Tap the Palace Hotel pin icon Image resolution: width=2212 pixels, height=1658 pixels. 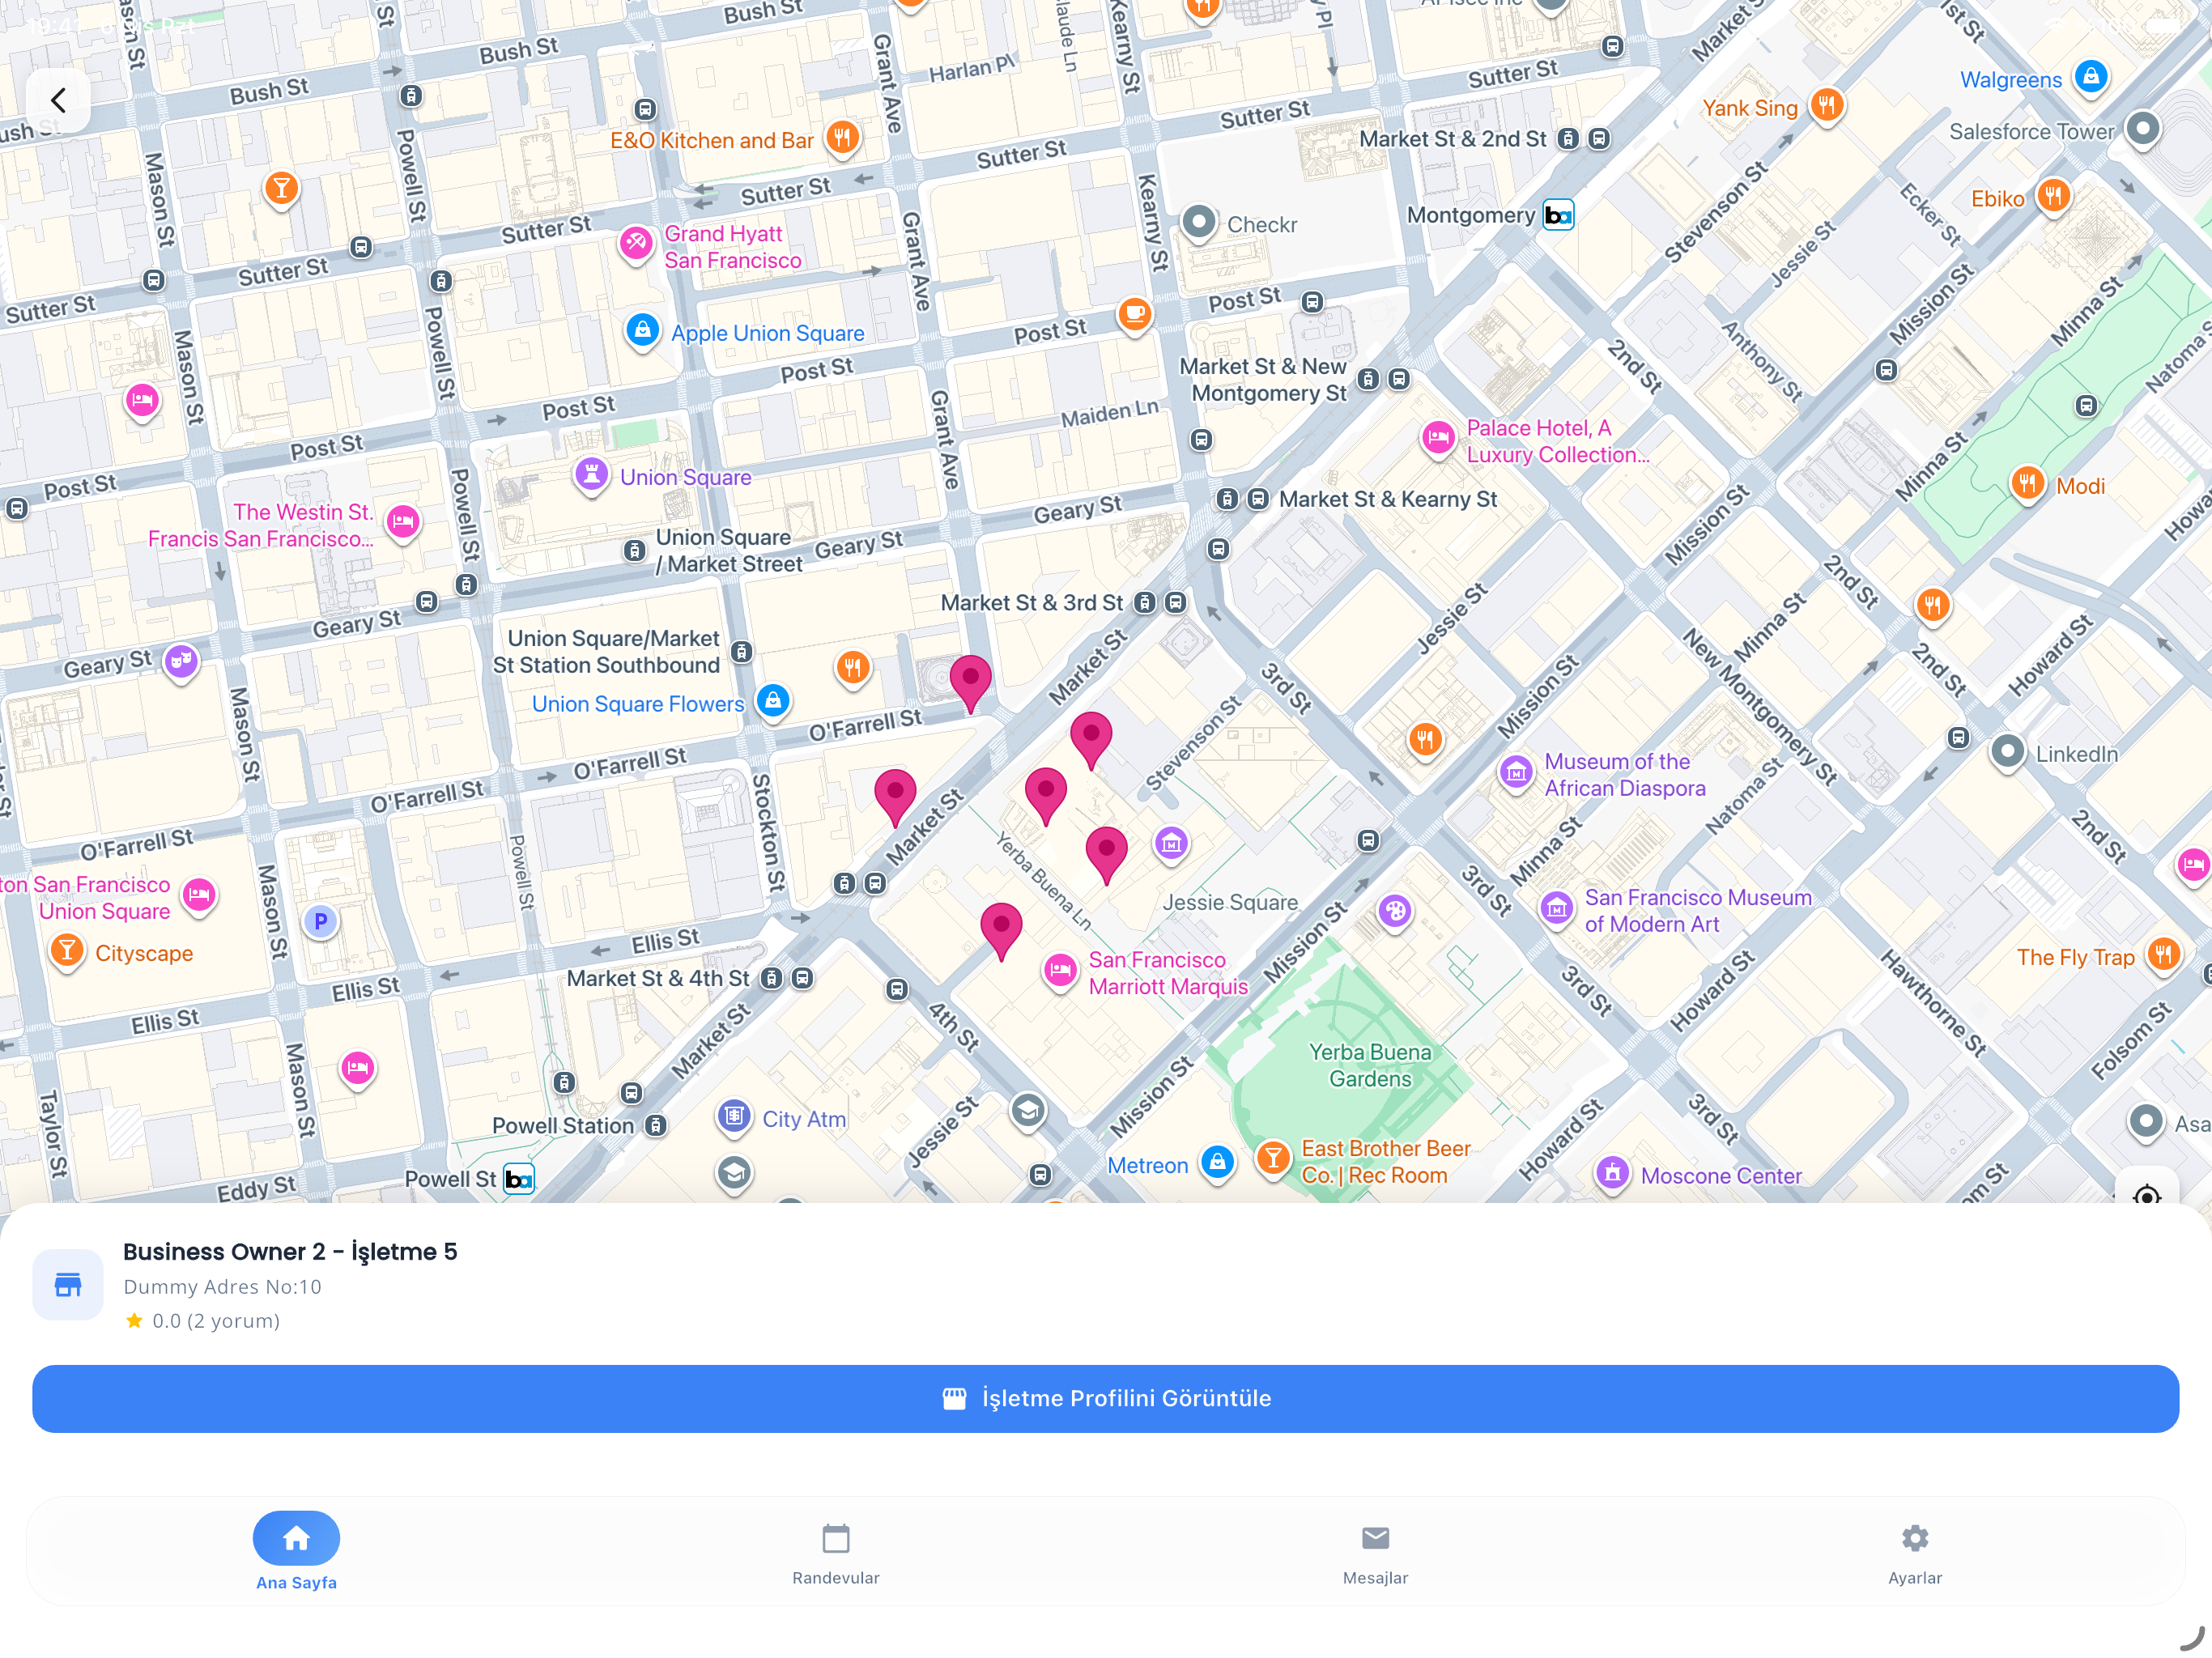point(1439,437)
